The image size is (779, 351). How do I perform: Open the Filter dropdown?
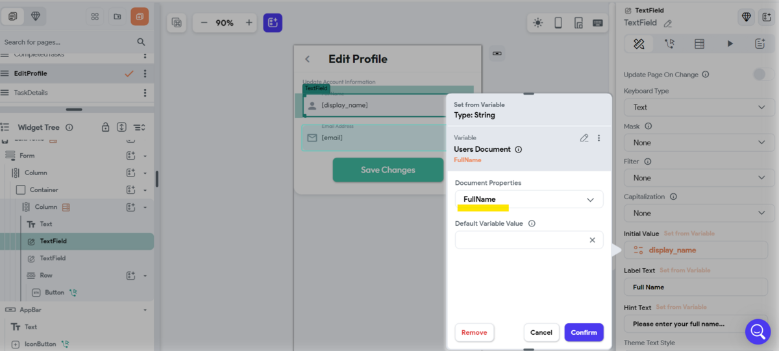point(699,178)
